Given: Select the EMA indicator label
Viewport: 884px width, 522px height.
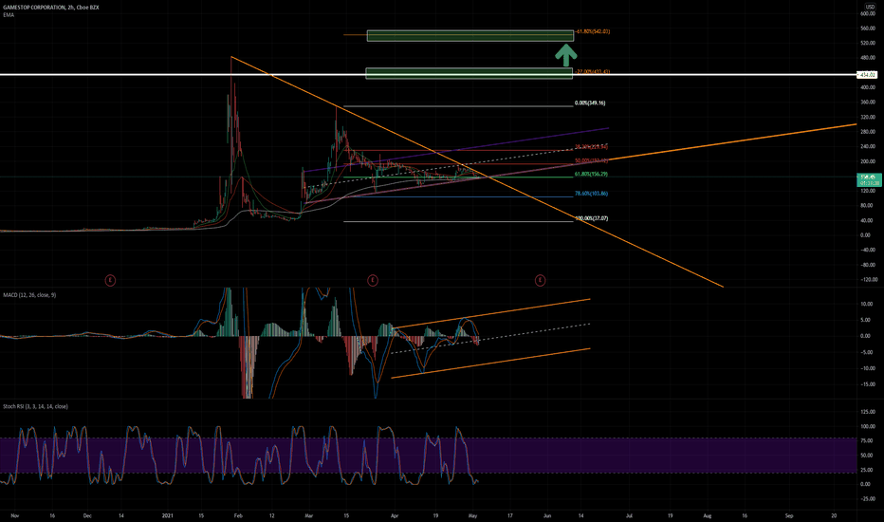Looking at the screenshot, I should 9,15.
